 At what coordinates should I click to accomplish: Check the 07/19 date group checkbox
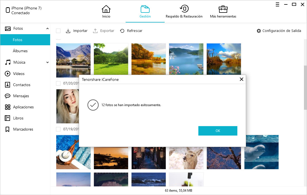click(58, 129)
